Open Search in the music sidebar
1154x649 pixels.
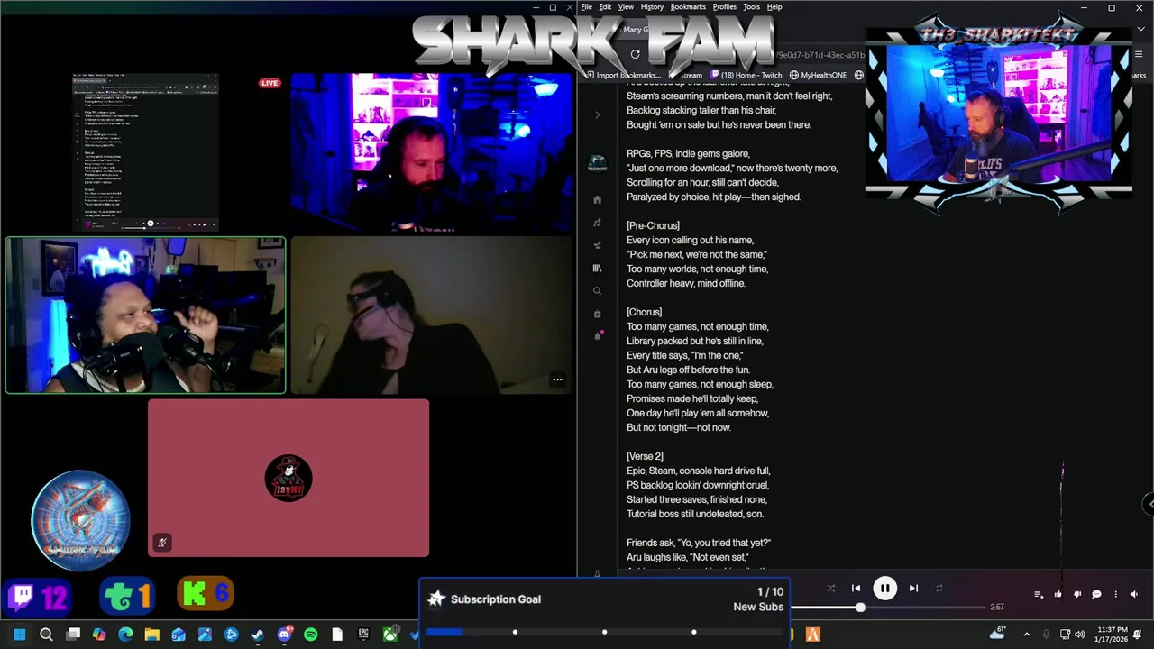[x=597, y=291]
